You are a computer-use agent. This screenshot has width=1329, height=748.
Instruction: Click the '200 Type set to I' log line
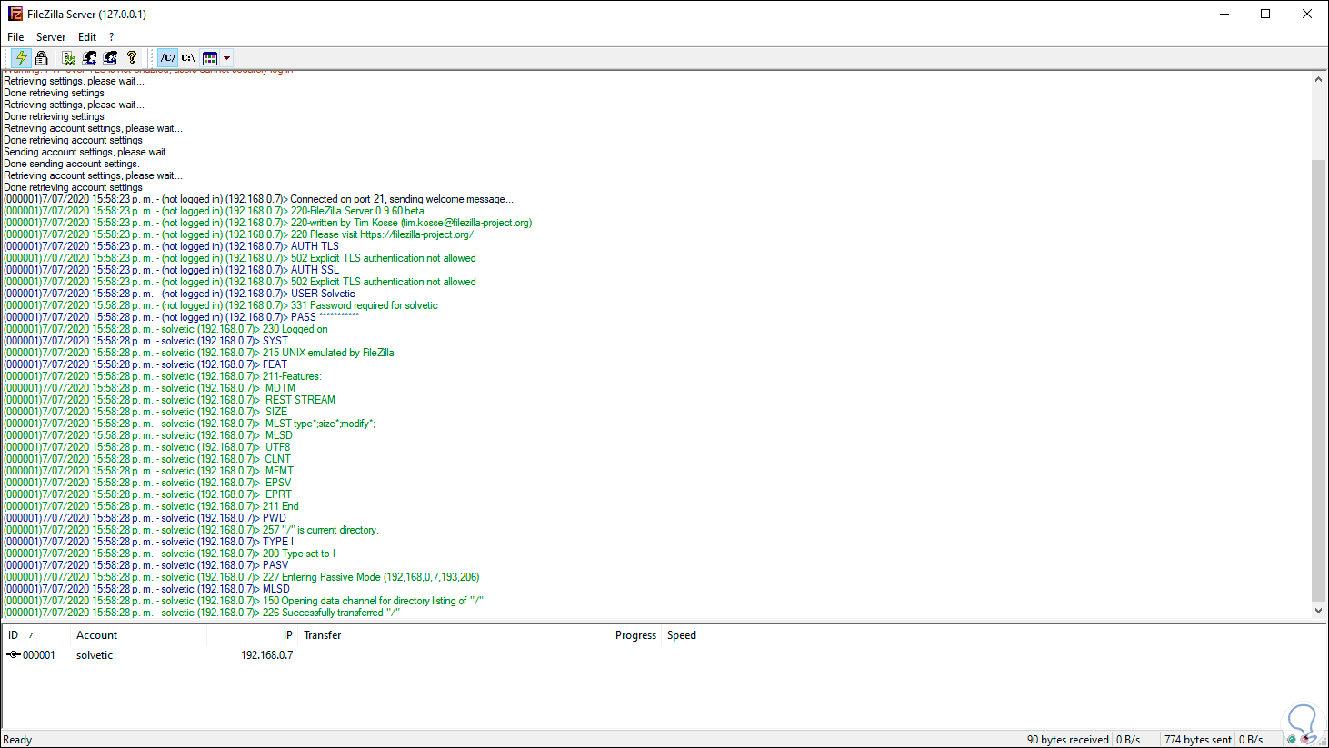170,554
